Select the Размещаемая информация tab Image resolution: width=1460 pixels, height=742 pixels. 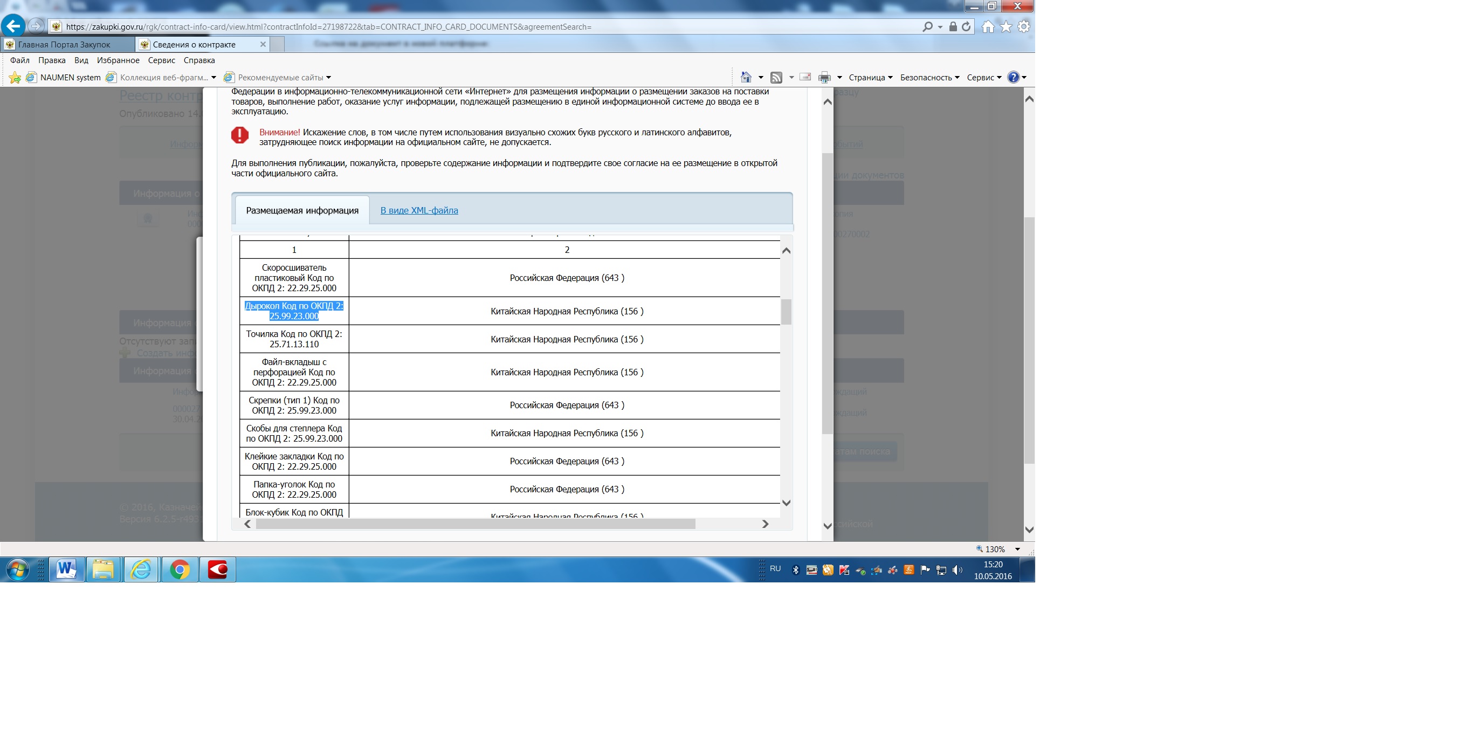click(302, 210)
